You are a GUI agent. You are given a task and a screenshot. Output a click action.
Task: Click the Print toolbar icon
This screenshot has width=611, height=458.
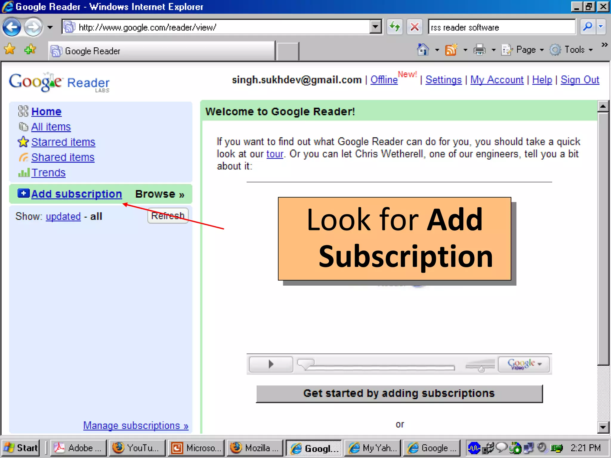[479, 49]
